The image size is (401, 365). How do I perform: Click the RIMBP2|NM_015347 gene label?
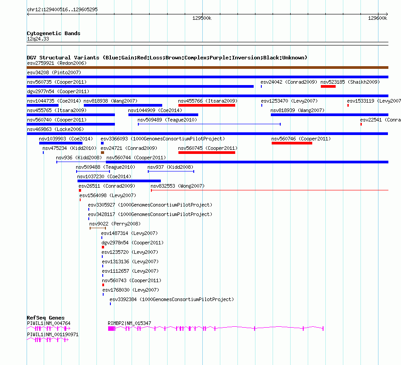click(x=129, y=323)
